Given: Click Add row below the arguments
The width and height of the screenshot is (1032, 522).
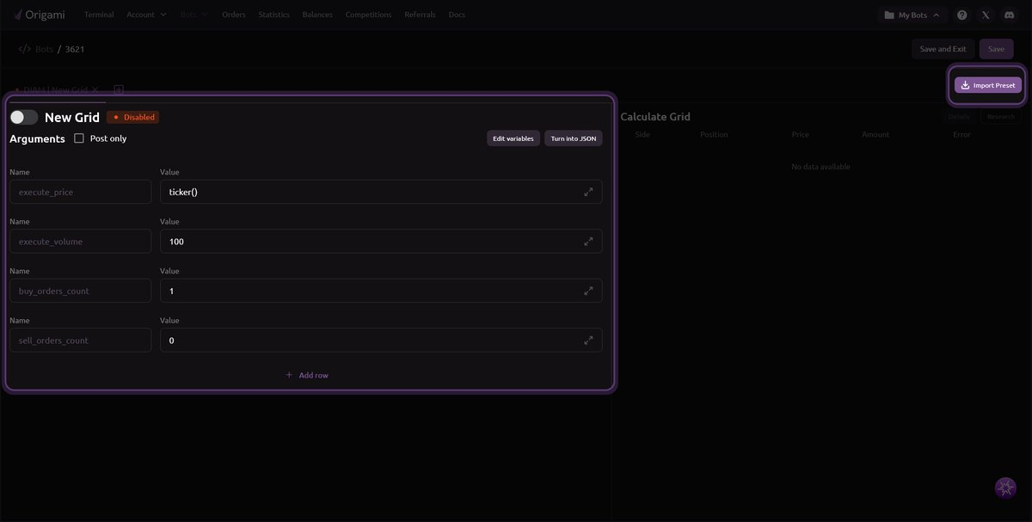Looking at the screenshot, I should (x=307, y=375).
